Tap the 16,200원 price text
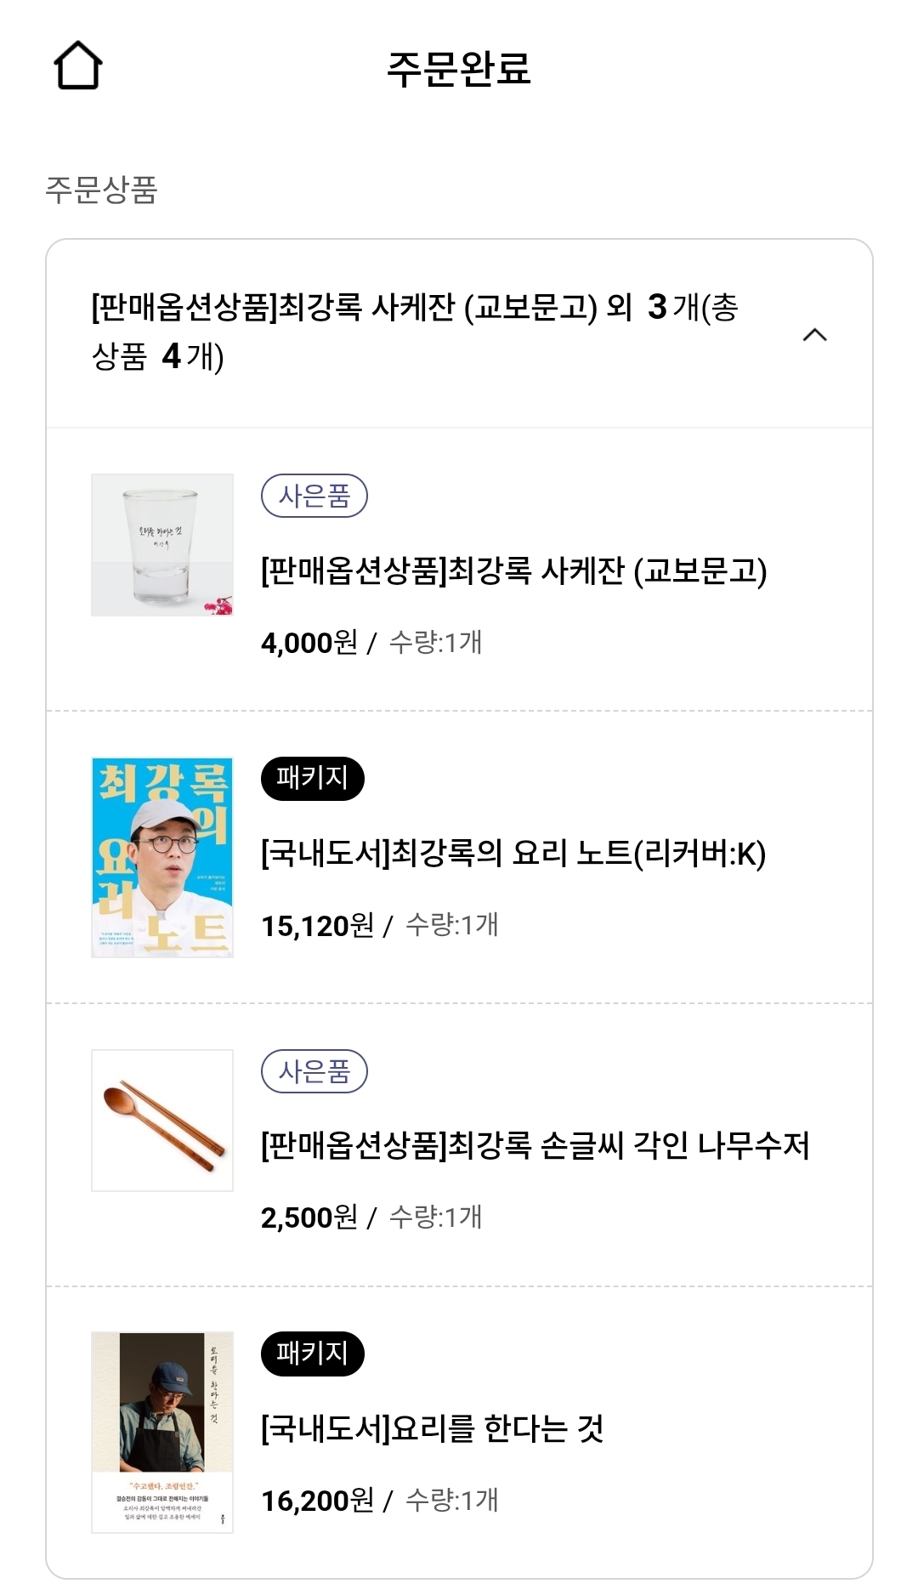This screenshot has width=918, height=1595. point(317,1501)
